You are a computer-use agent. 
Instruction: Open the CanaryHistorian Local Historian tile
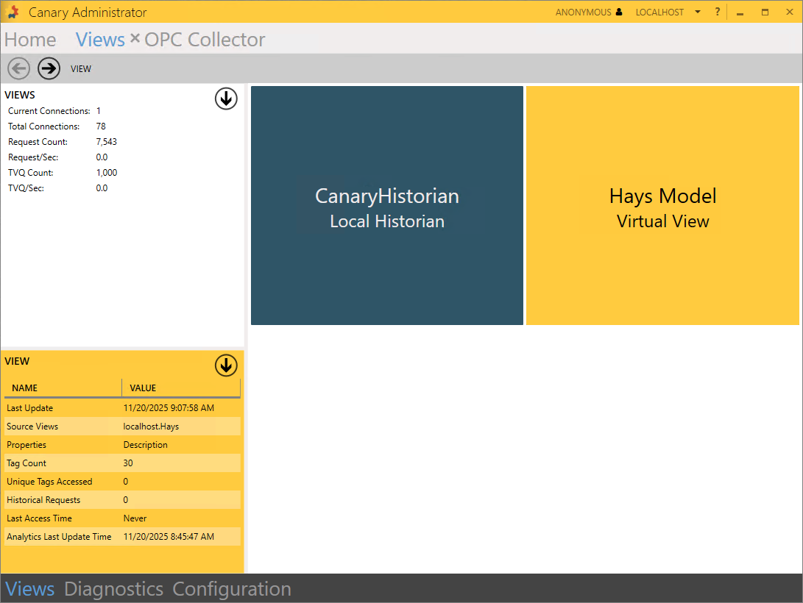point(387,206)
